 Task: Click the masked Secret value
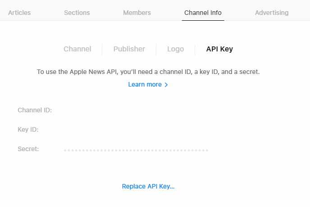click(x=136, y=150)
